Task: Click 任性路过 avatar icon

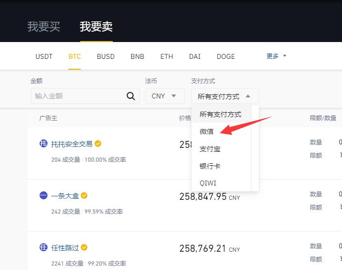Action: pos(44,247)
